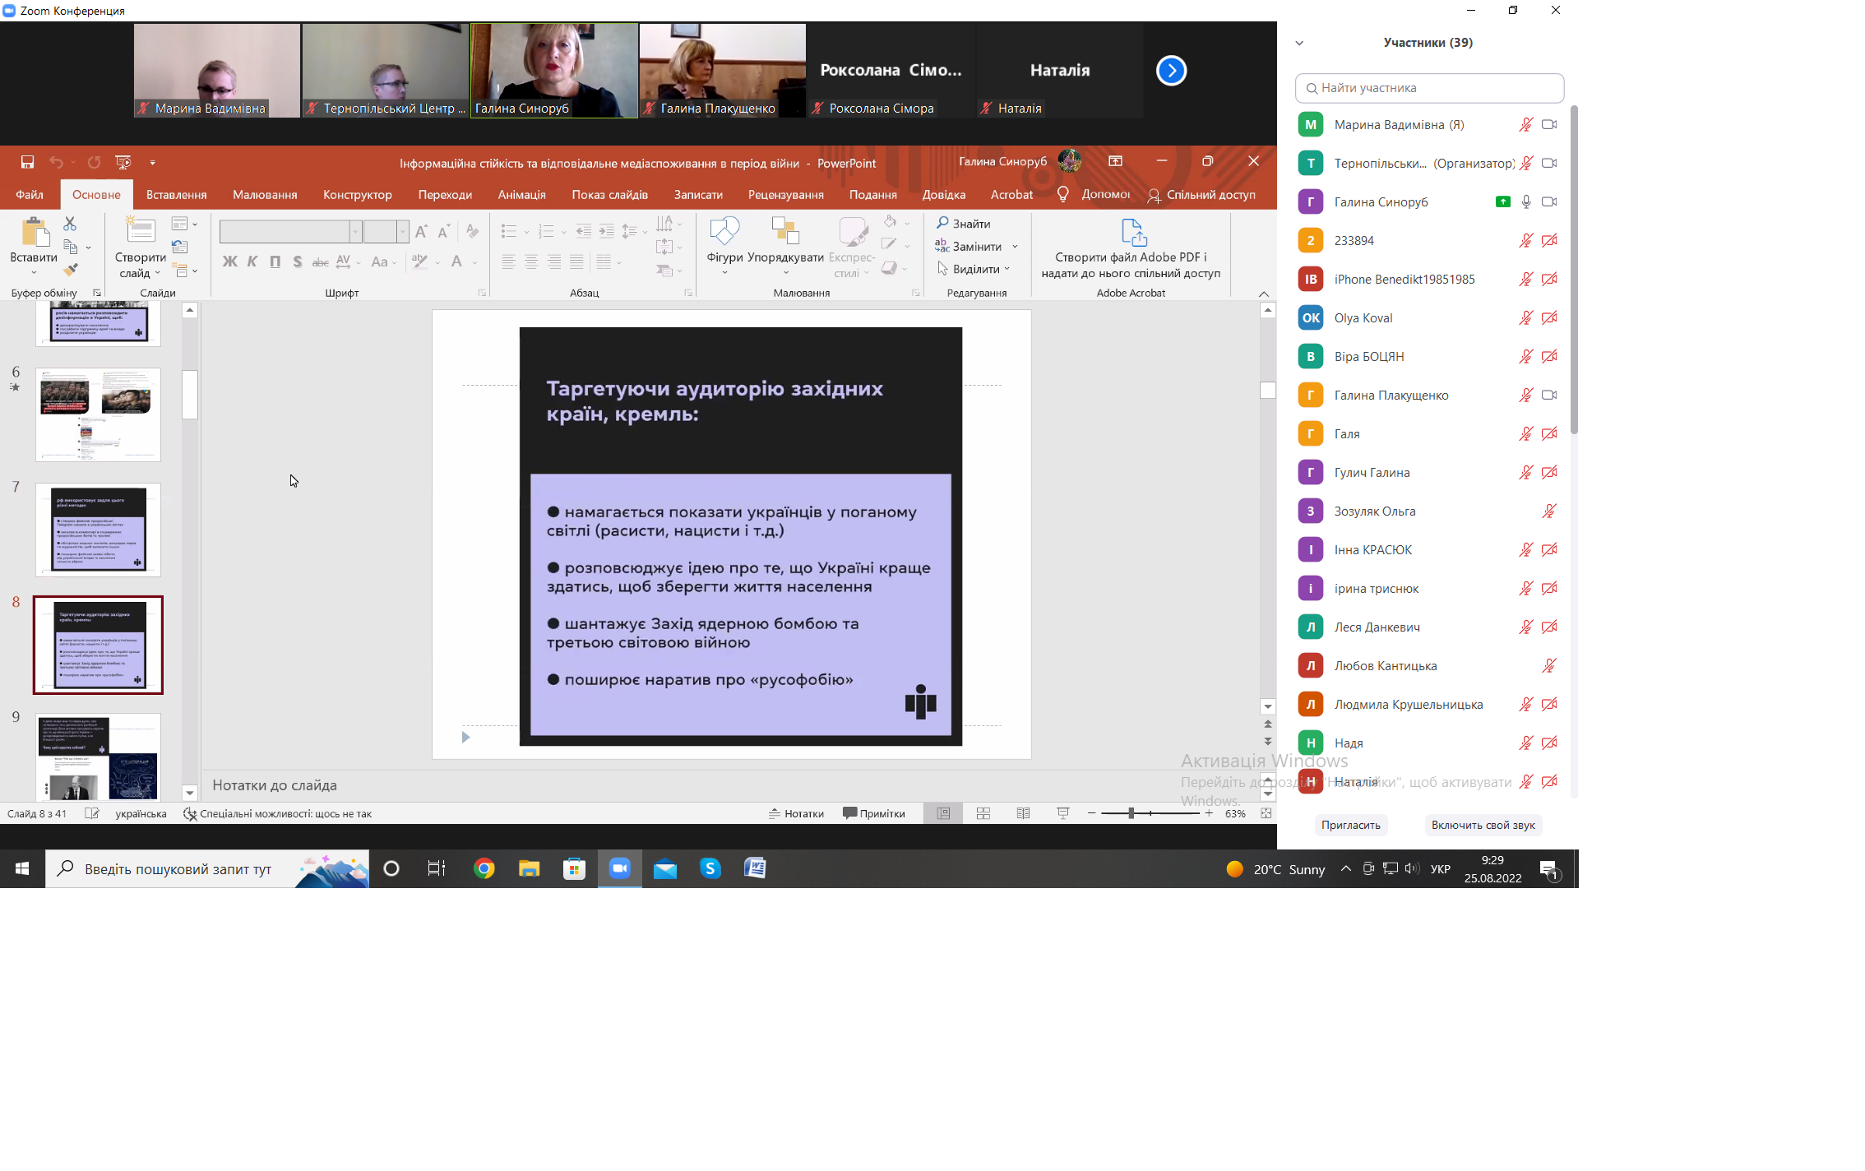
Task: Click the Undo arrow in PowerPoint
Action: [x=56, y=162]
